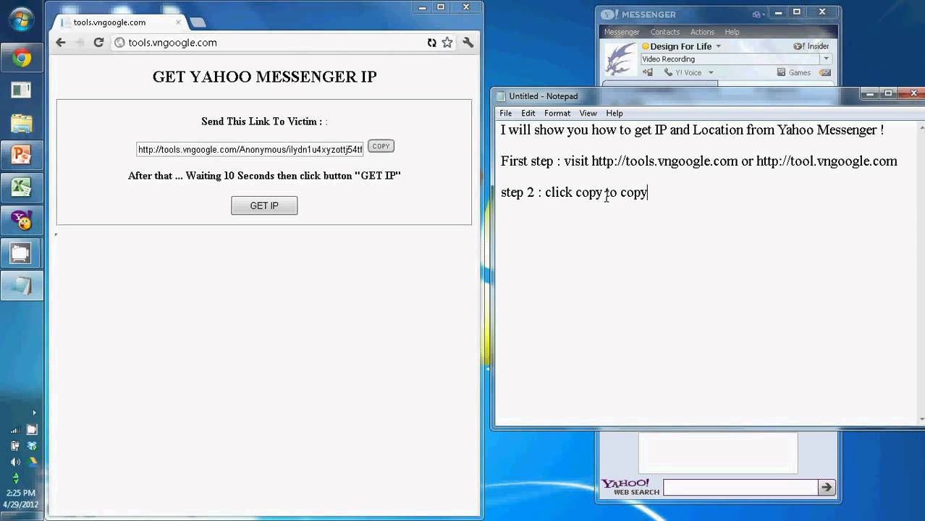
Task: Click the Y! Voice phone icon
Action: click(669, 72)
